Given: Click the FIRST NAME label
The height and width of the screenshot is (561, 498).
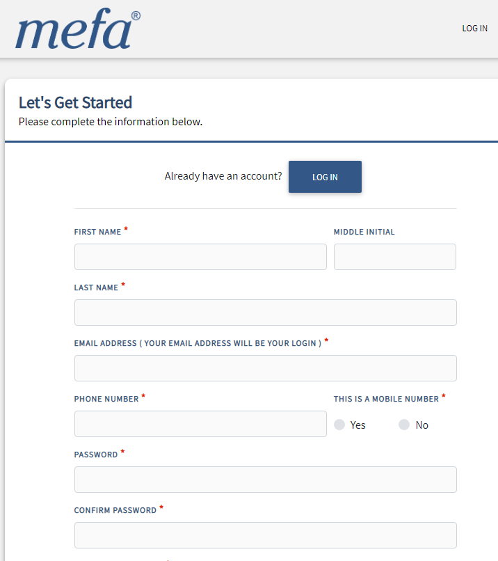Looking at the screenshot, I should click(97, 232).
